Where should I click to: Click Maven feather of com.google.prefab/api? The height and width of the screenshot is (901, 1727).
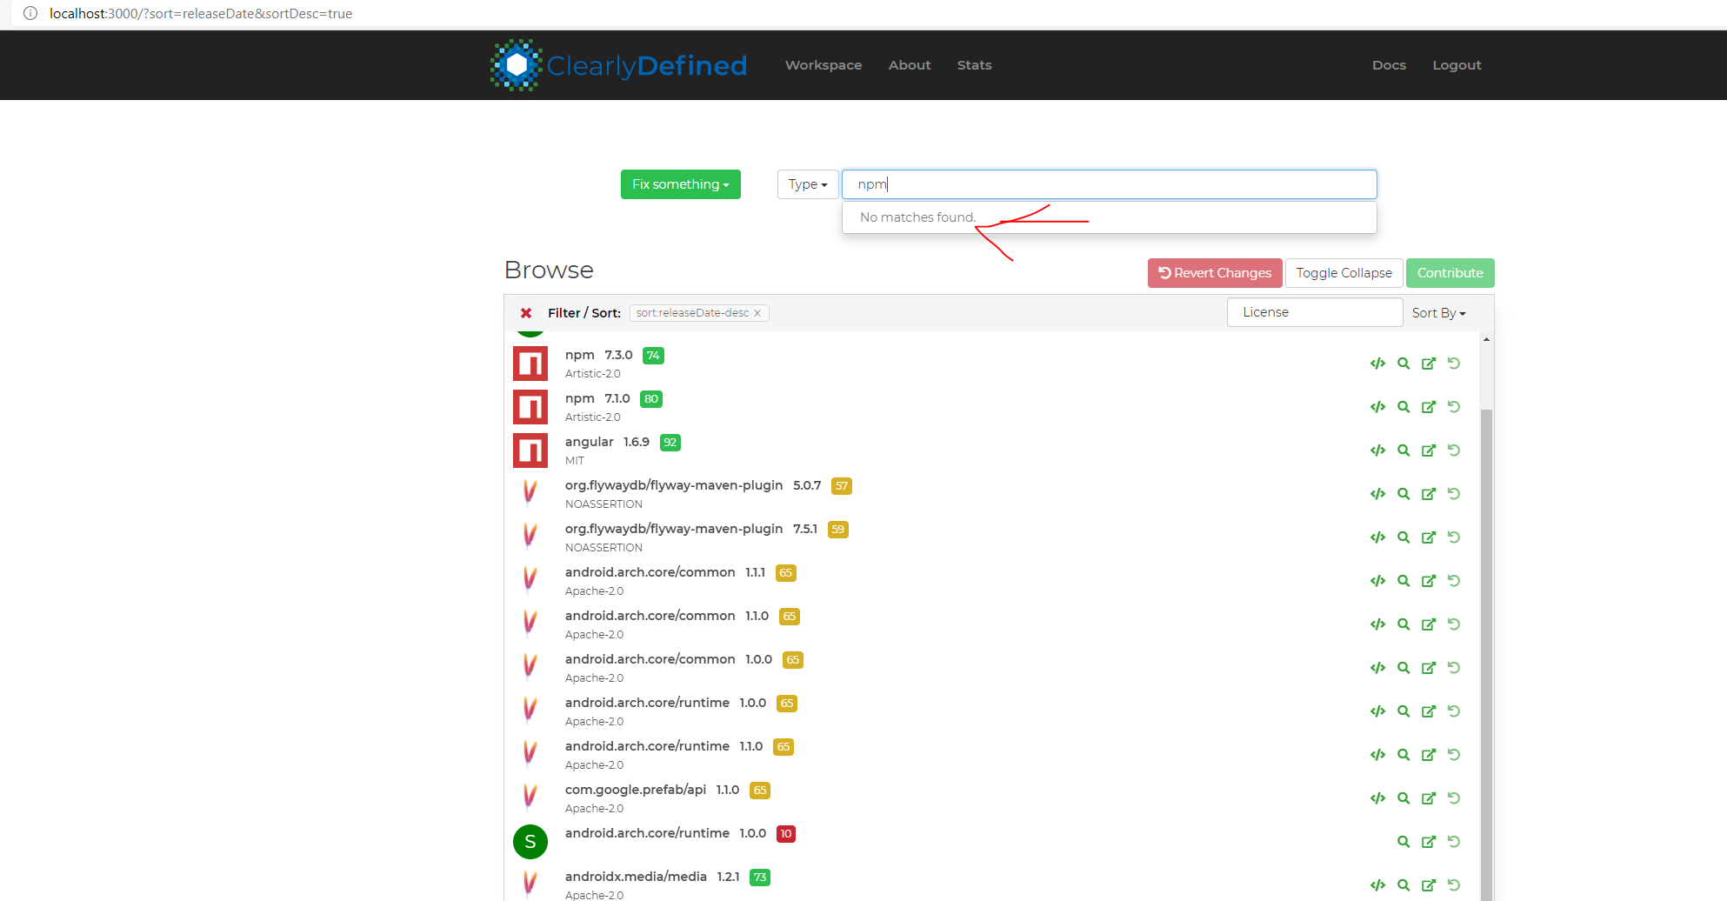(x=530, y=797)
